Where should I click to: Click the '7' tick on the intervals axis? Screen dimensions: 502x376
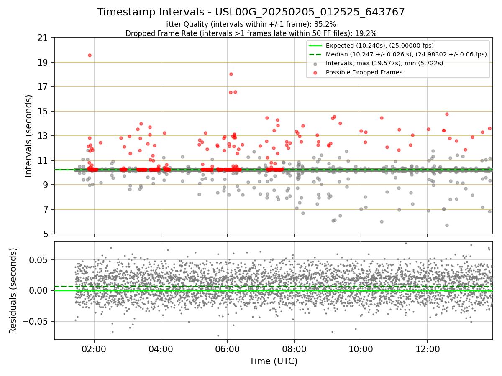pos(45,209)
